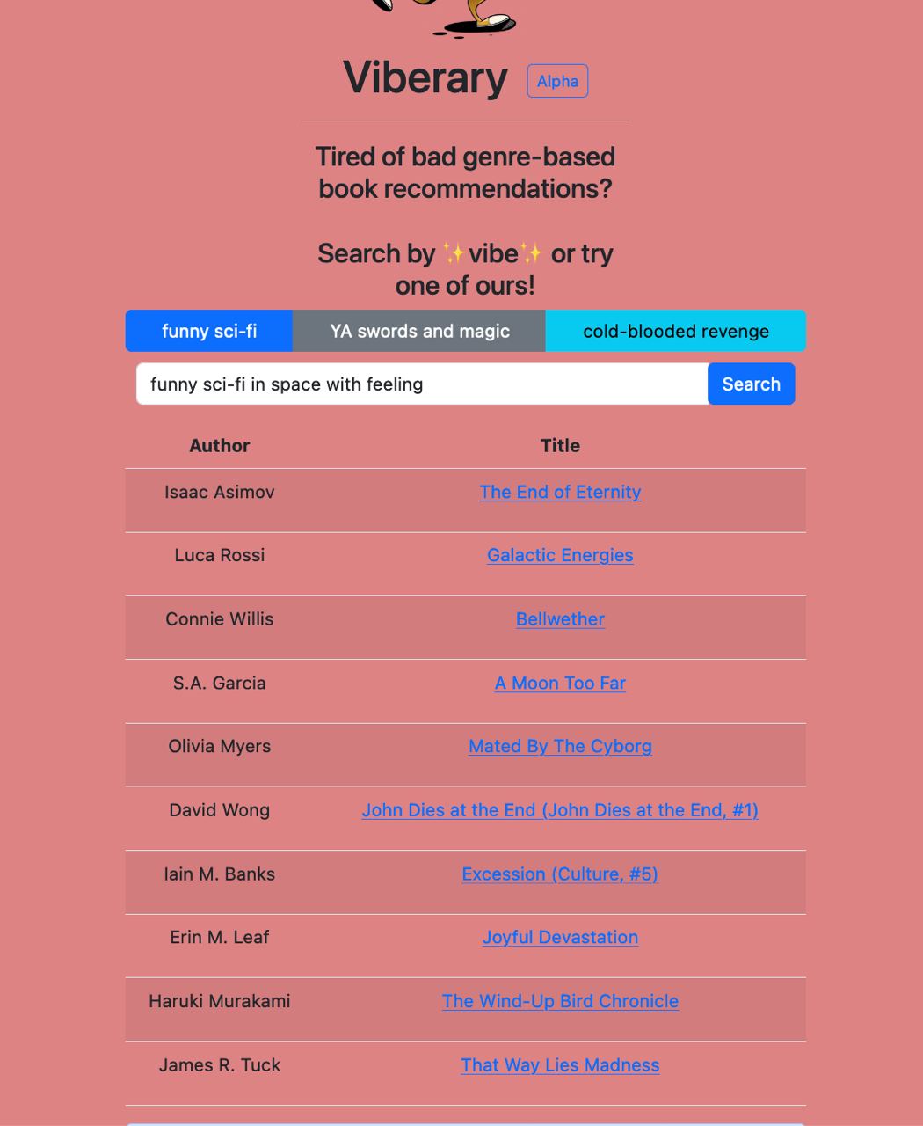Click the vibe search text field

[422, 384]
